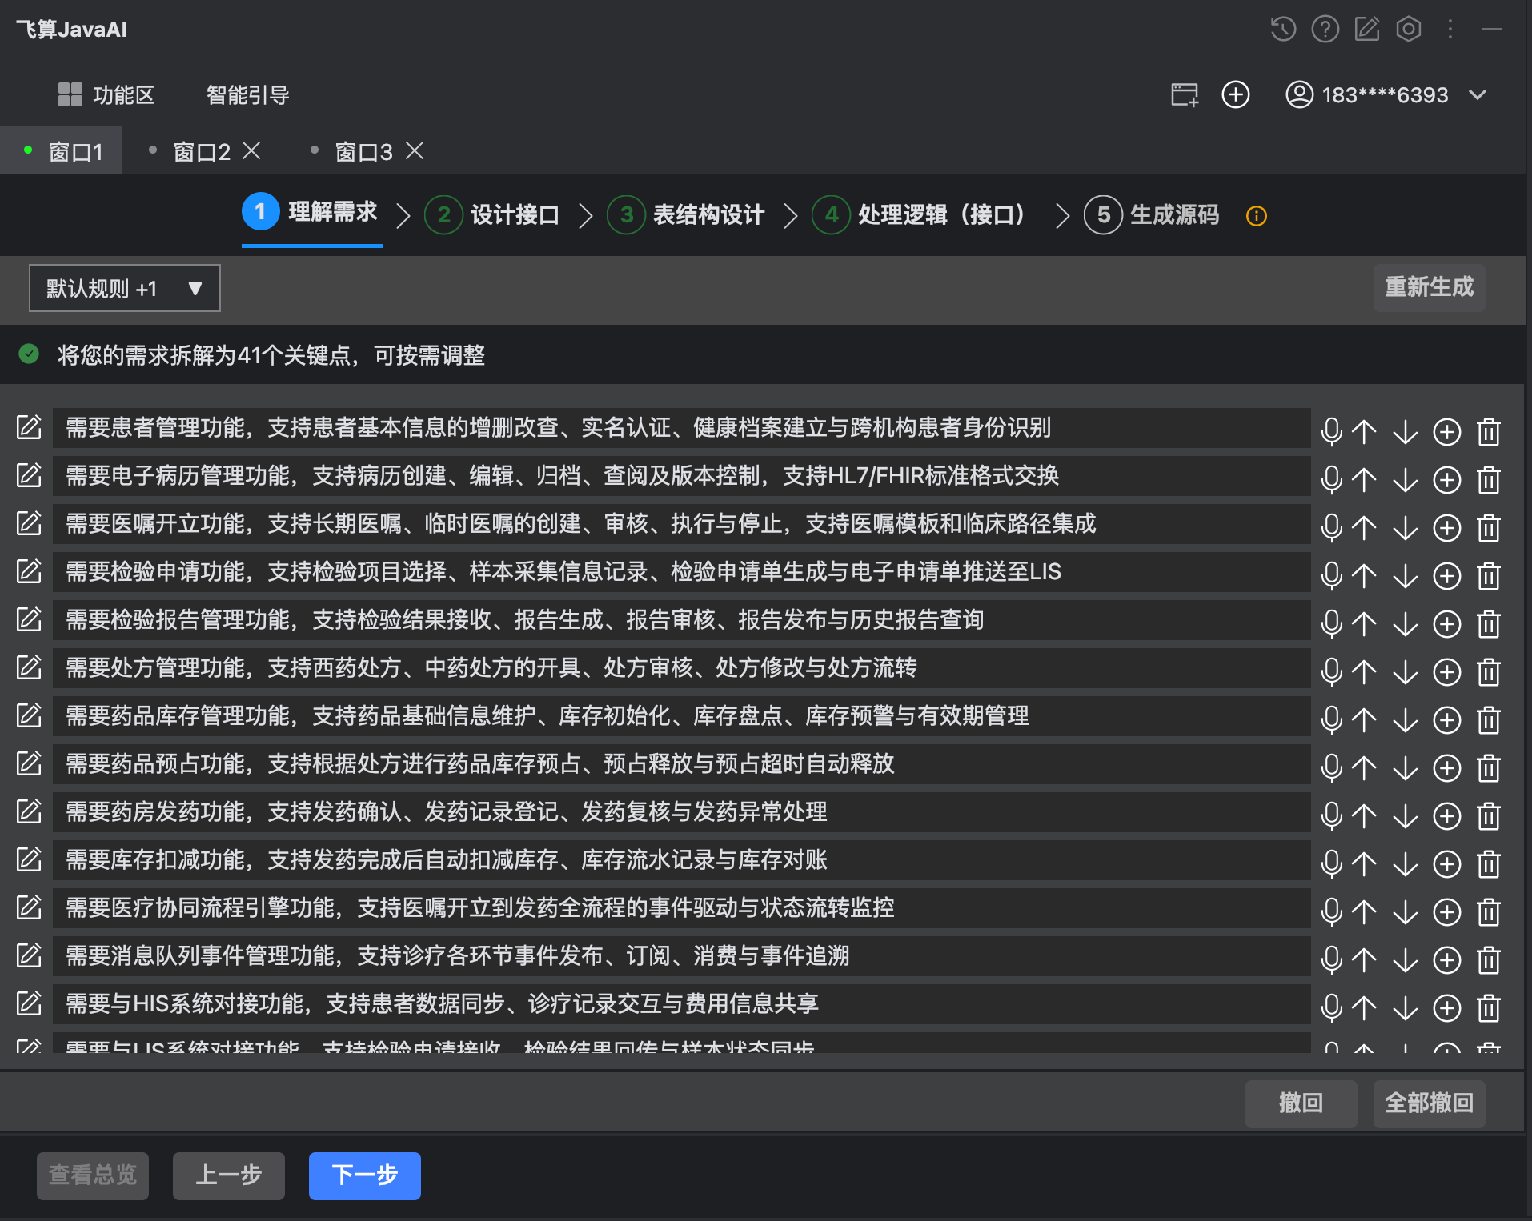Viewport: 1532px width, 1221px height.
Task: Click the 需要患者管理功能 requirement text field
Action: pos(681,428)
